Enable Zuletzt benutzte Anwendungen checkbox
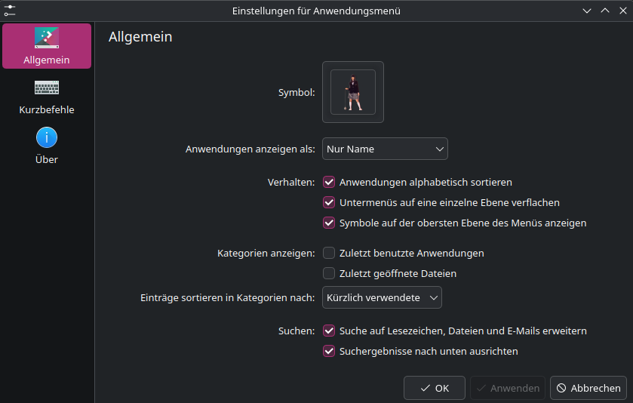The image size is (633, 403). coord(329,253)
